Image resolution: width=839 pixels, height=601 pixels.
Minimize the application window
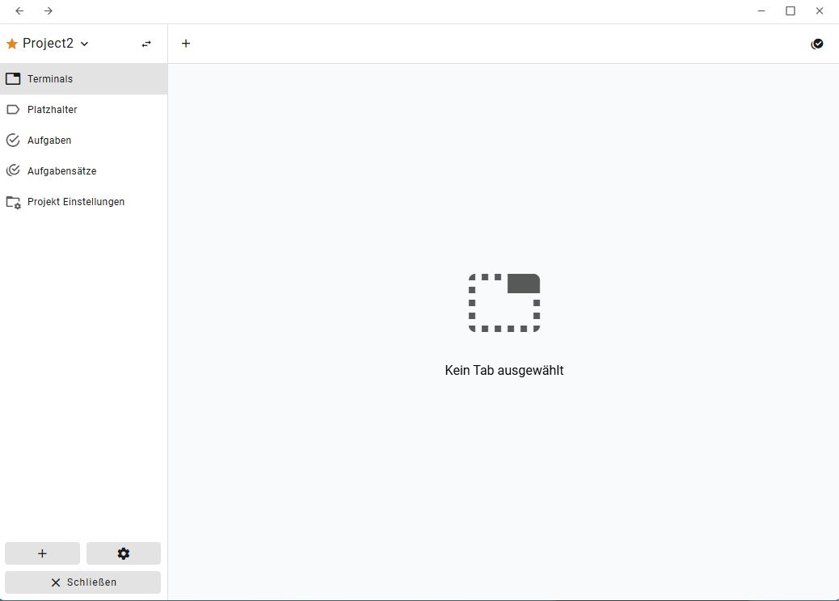click(761, 11)
